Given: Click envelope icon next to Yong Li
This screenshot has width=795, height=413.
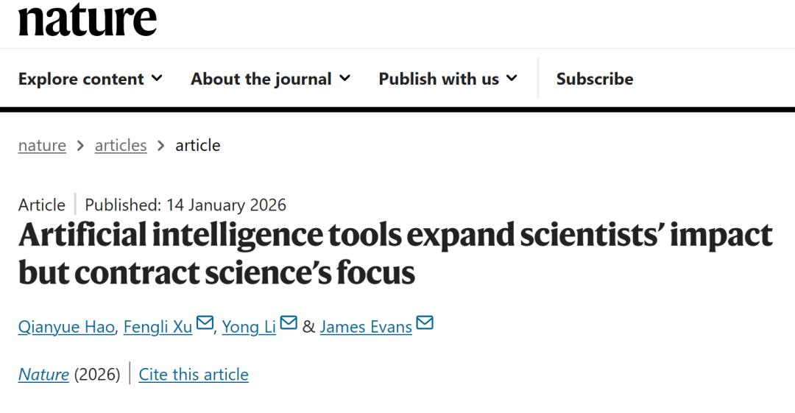Looking at the screenshot, I should (x=289, y=323).
